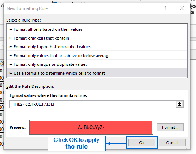Click the 'Select a Rule Type:' label
Image resolution: width=196 pixels, height=154 pixels.
point(23,20)
